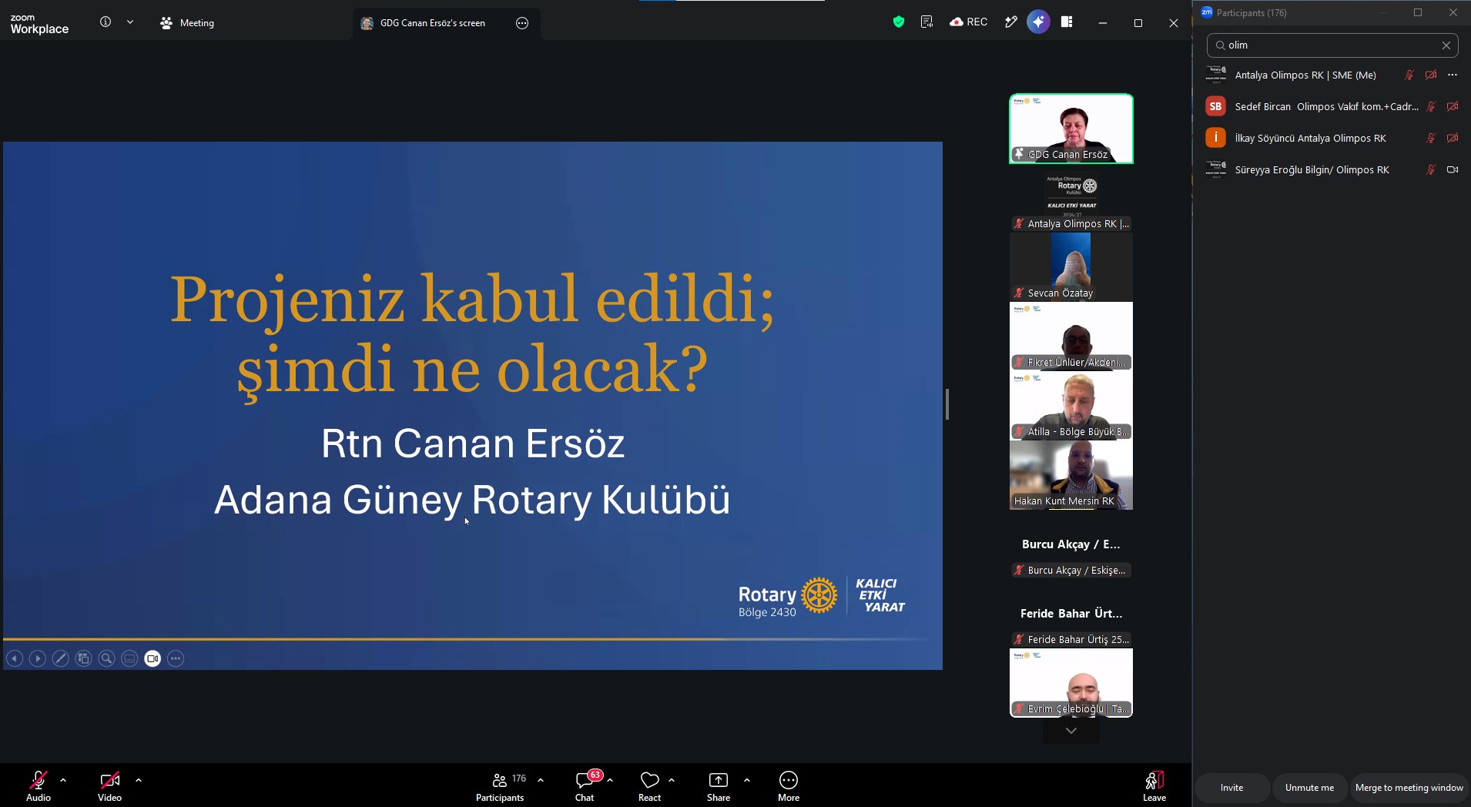Click the Unmute me button
The width and height of the screenshot is (1471, 807).
coord(1309,788)
